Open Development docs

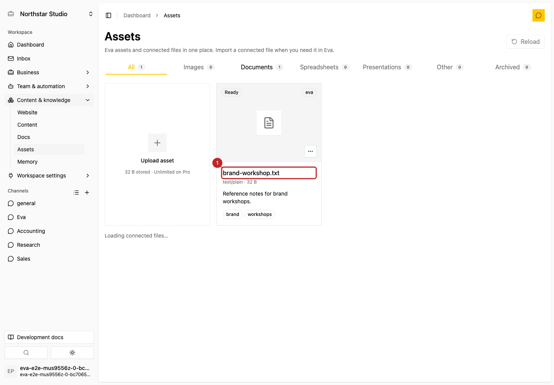(49, 337)
